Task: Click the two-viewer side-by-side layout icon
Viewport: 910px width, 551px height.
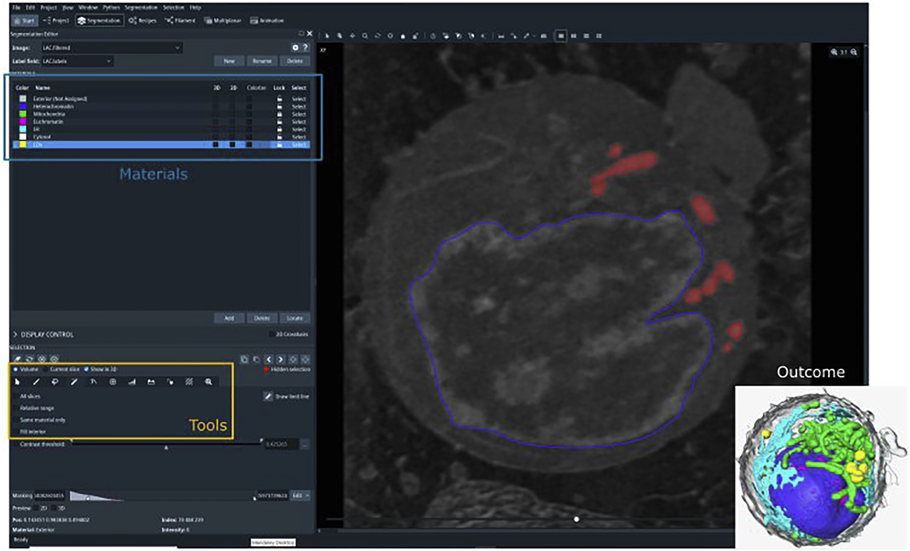Action: 574,36
